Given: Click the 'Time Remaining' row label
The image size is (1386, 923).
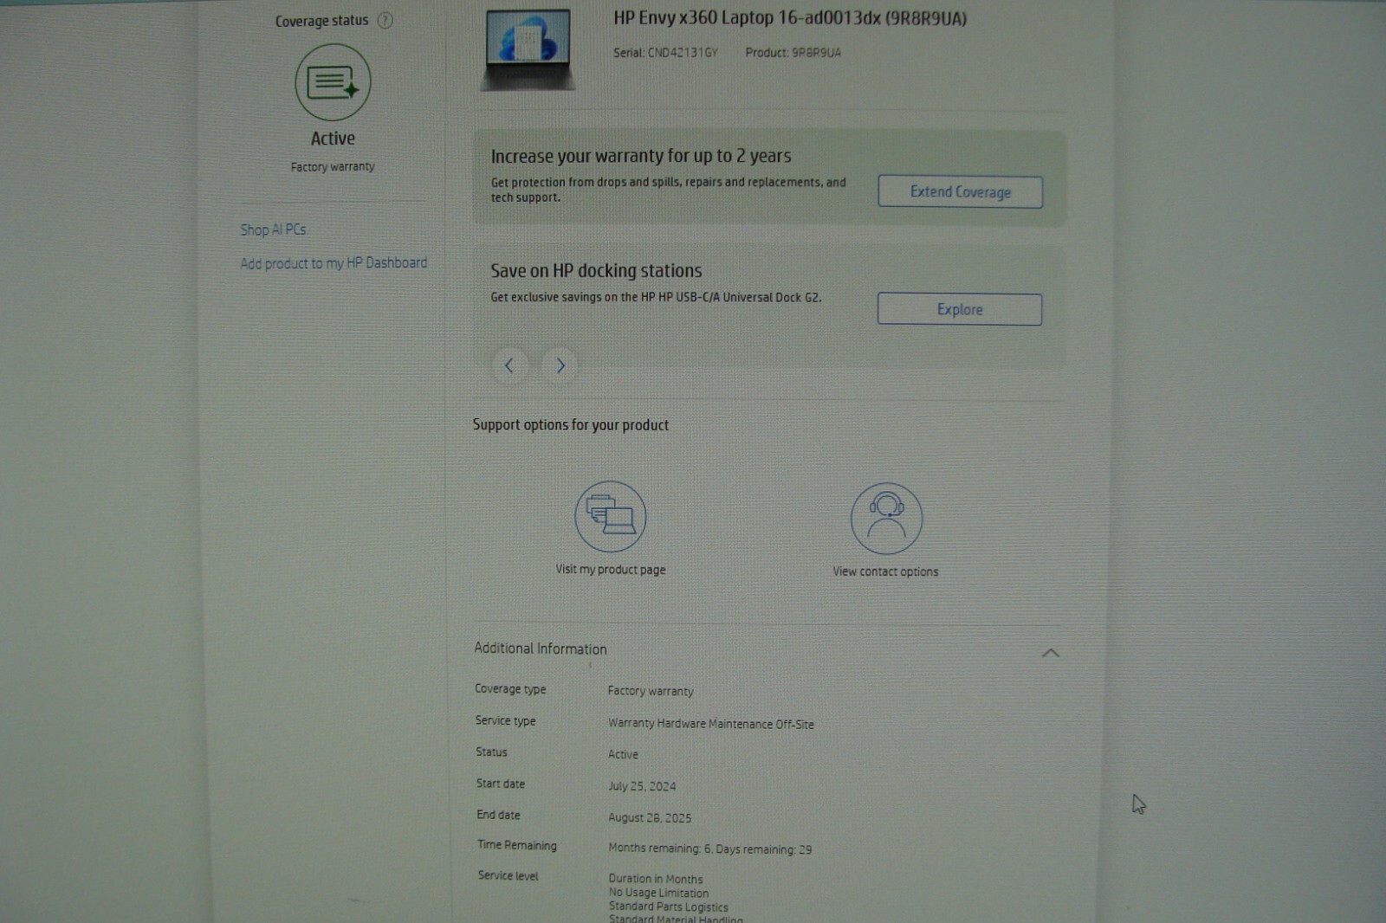Looking at the screenshot, I should tap(517, 845).
